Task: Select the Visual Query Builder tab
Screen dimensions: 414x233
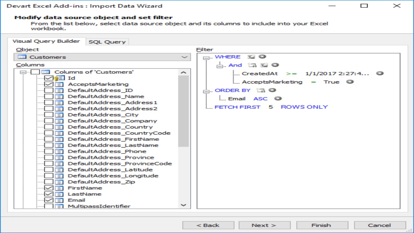Action: click(46, 41)
